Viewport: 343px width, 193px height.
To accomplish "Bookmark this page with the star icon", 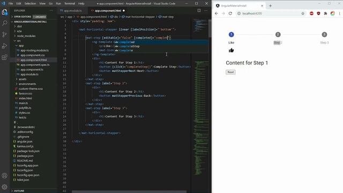I will [303, 13].
